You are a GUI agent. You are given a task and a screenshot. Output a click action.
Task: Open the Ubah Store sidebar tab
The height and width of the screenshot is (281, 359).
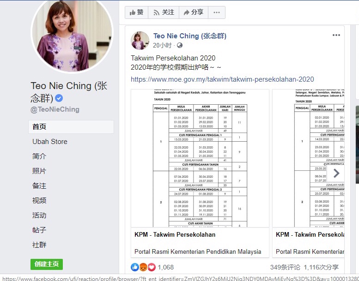coord(50,142)
